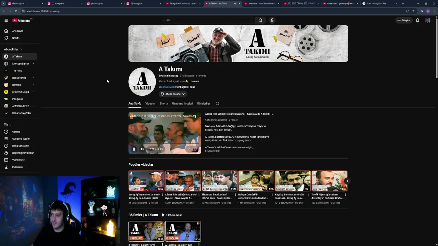This screenshot has width=438, height=246.
Task: Open the notifications bell
Action: (x=417, y=20)
